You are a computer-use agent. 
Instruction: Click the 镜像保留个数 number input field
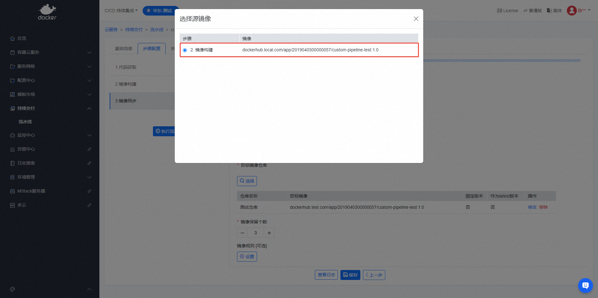pyautogui.click(x=256, y=233)
